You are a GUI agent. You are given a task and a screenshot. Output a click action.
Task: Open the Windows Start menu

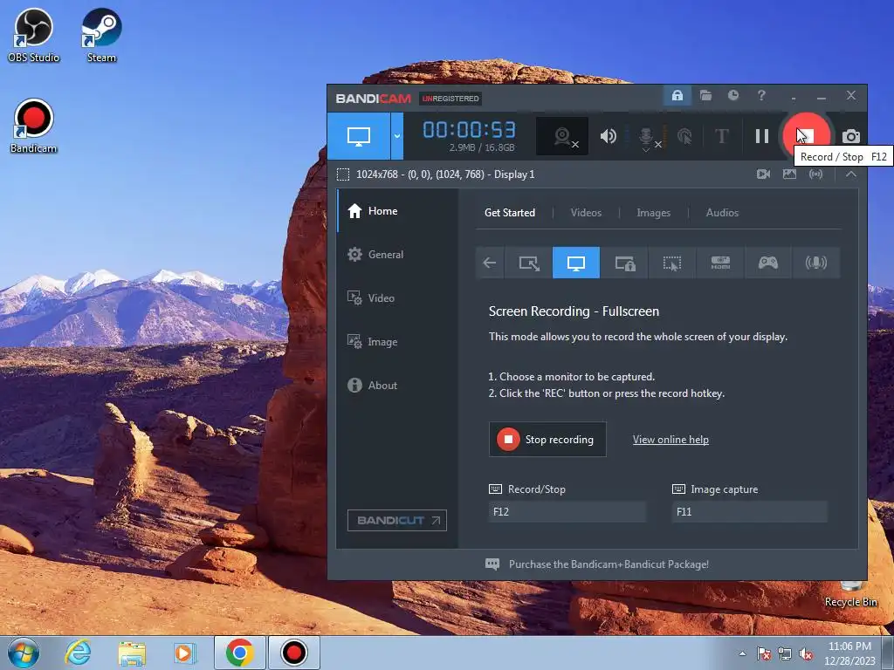point(24,653)
